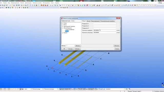Open the Окно menu
This screenshot has height=92, width=164.
pyautogui.click(x=52, y=3)
